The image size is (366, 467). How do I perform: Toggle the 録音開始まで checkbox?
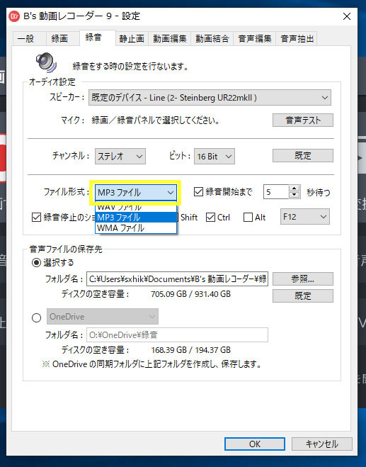pos(198,192)
